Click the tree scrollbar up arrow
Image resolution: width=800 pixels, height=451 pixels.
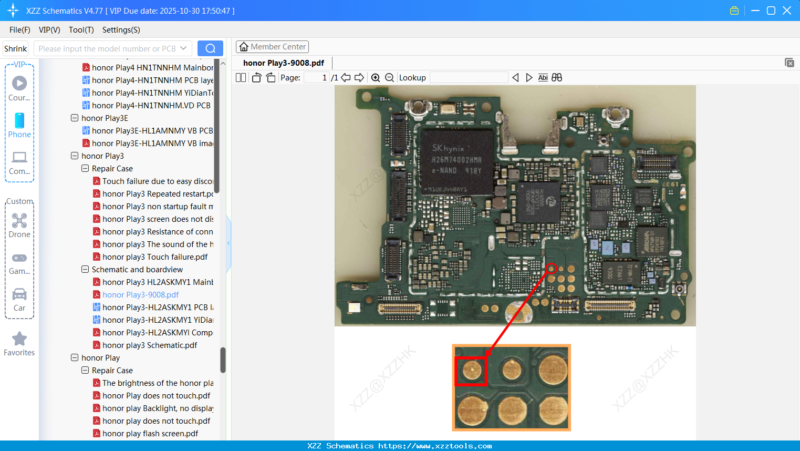tap(223, 64)
